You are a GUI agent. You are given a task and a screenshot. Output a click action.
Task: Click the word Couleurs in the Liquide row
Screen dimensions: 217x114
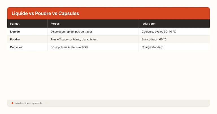pos(147,32)
